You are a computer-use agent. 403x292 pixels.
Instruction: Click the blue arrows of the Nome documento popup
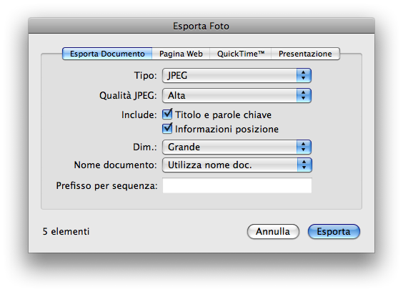(304, 165)
